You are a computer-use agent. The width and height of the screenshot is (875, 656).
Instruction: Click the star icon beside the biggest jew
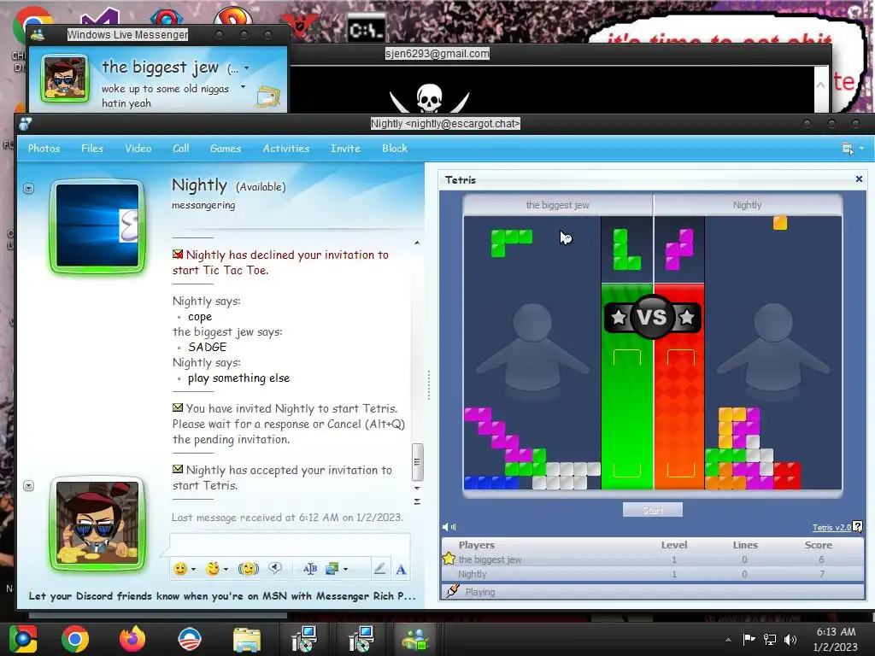pyautogui.click(x=449, y=559)
